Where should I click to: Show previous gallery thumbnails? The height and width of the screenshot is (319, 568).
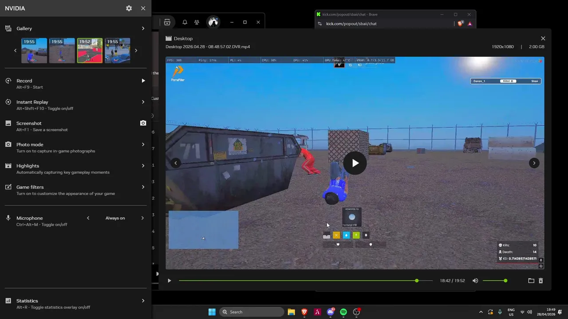coord(15,51)
